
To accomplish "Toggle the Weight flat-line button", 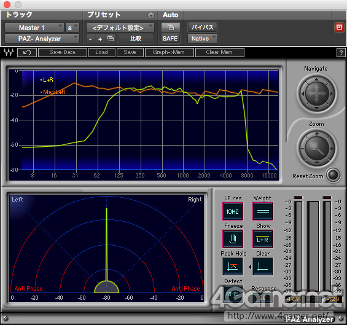I will (263, 211).
